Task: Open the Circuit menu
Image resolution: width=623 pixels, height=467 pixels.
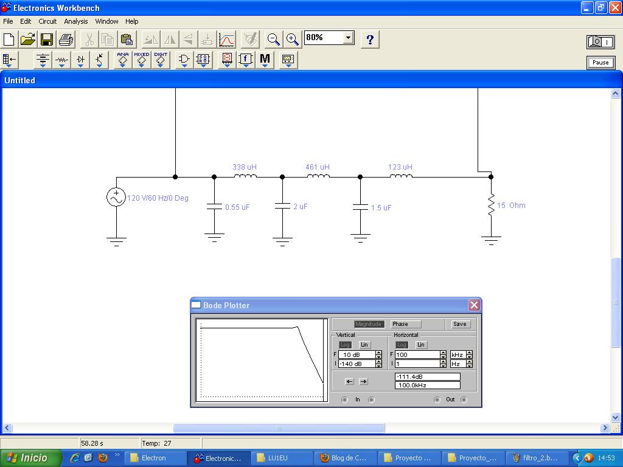Action: (x=47, y=21)
